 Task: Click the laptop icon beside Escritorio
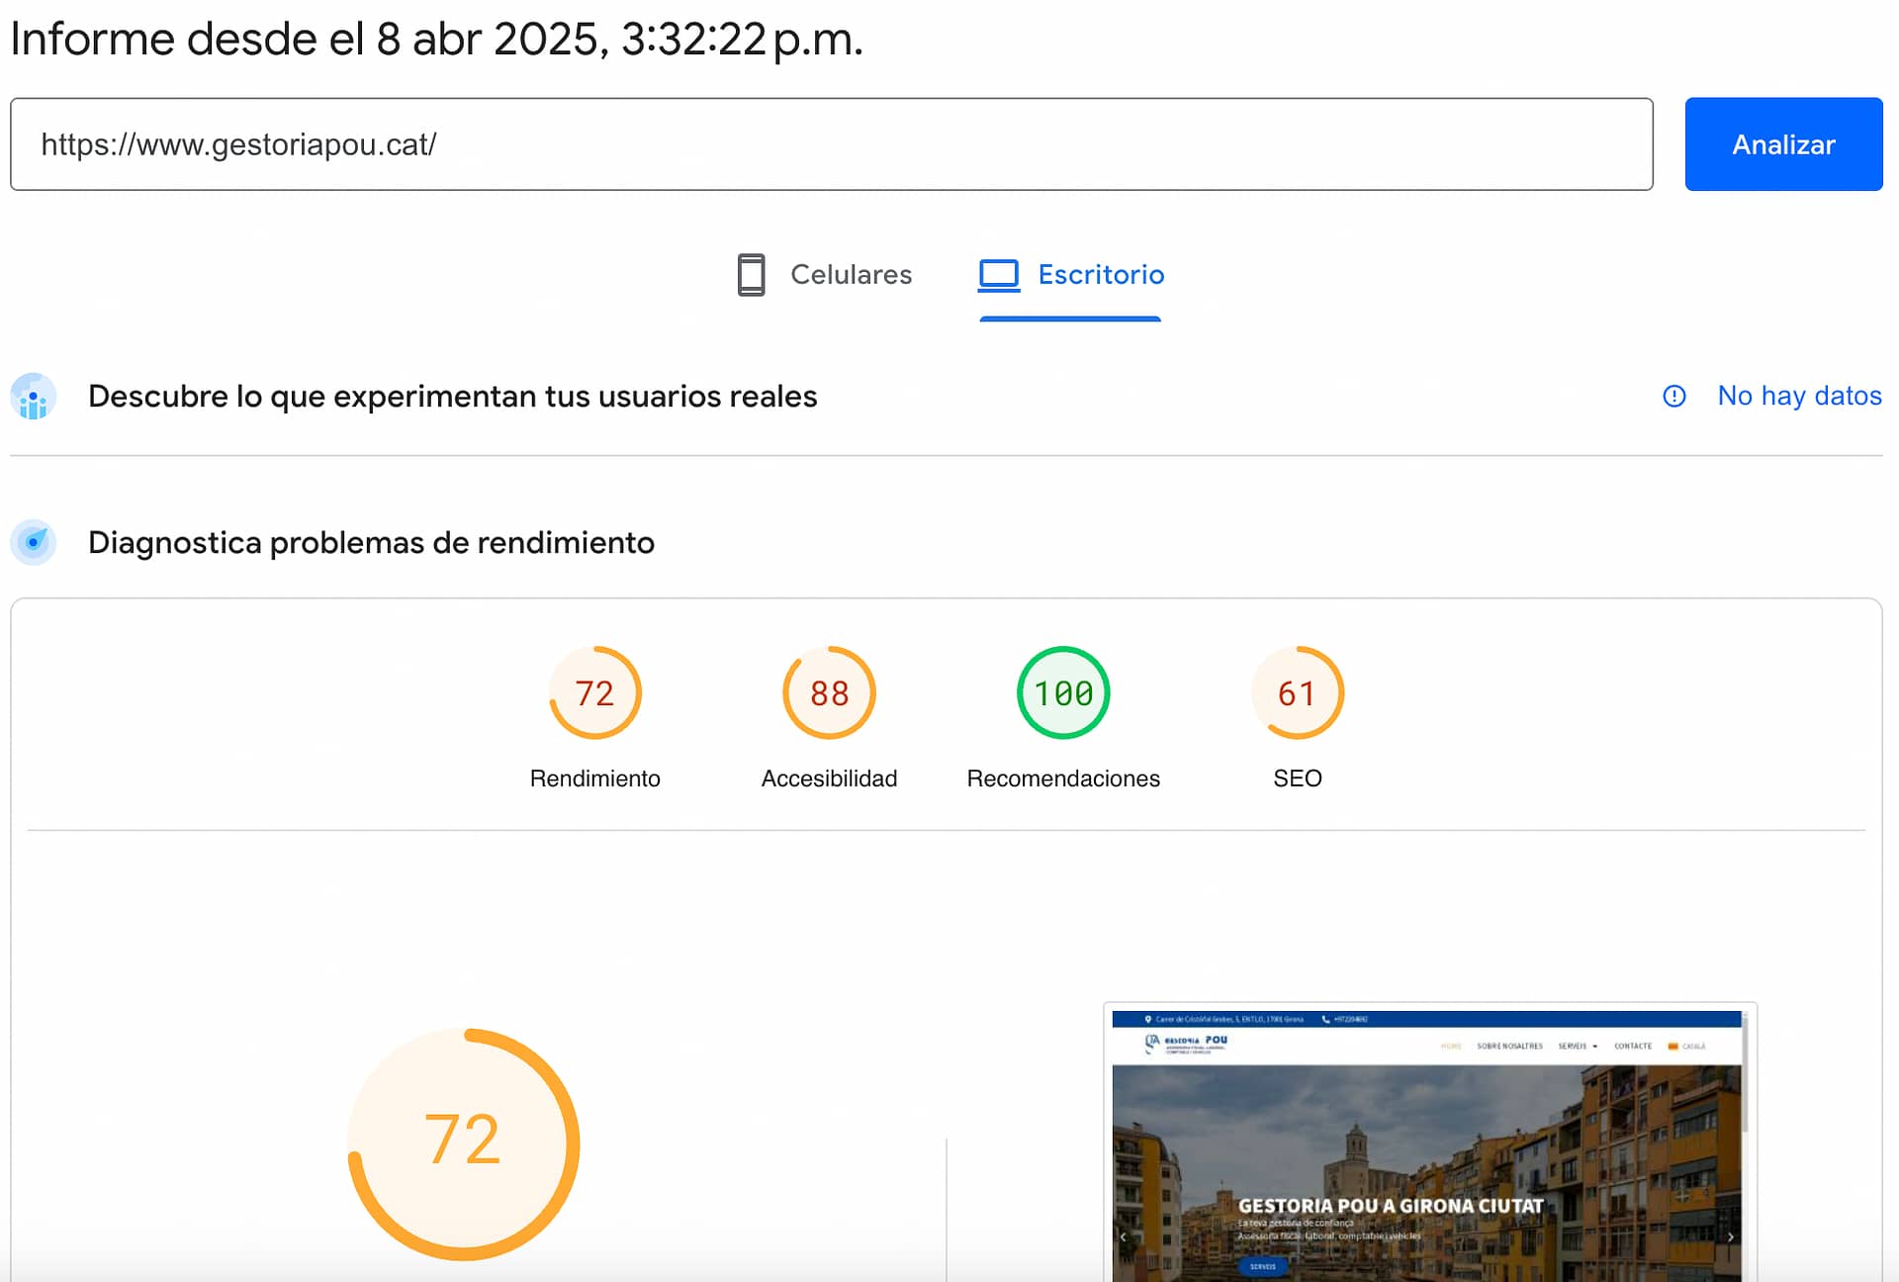coord(999,275)
